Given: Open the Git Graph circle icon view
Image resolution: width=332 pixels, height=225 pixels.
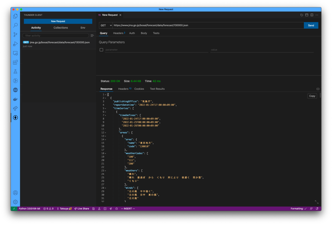Looking at the screenshot, I should click(x=15, y=81).
